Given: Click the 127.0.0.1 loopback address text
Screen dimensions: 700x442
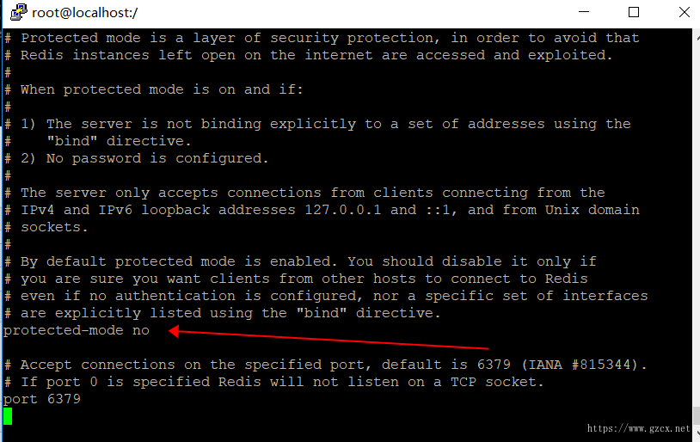Looking at the screenshot, I should pyautogui.click(x=343, y=210).
